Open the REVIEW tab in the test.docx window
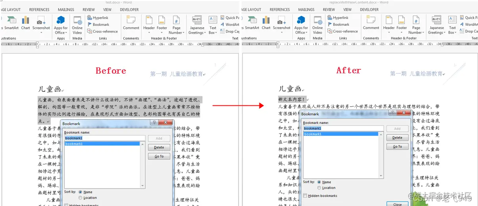The width and height of the screenshot is (478, 206). coord(88,10)
